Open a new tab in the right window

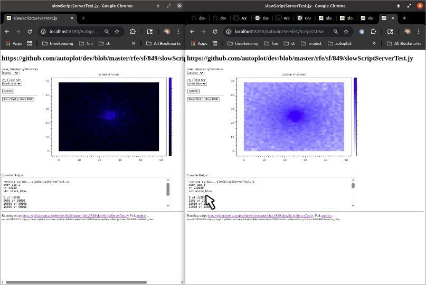coord(404,18)
